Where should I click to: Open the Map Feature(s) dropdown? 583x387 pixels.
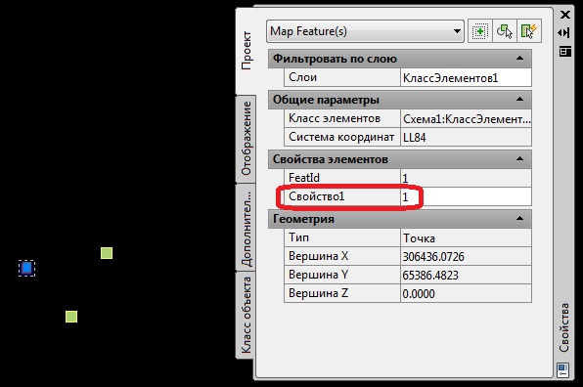pyautogui.click(x=365, y=31)
